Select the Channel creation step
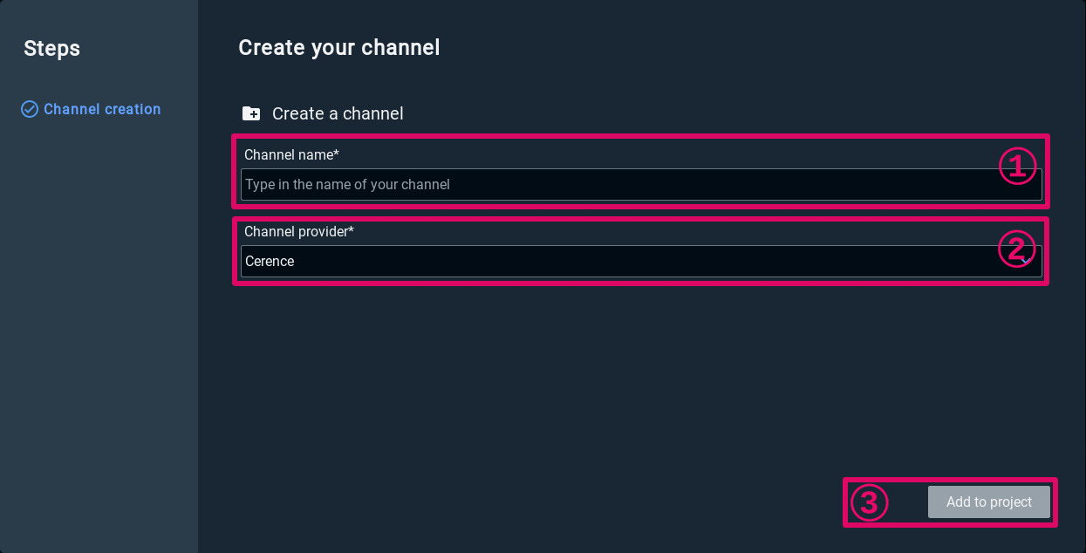Viewport: 1086px width, 553px height. pos(102,109)
